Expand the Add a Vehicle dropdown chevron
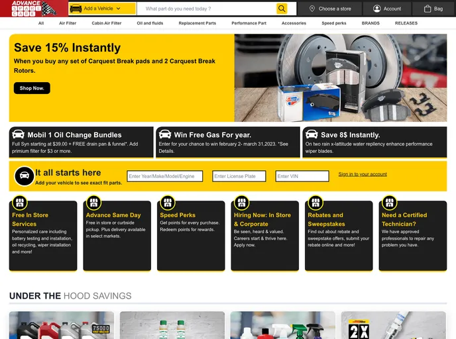Viewport: 456px width, 339px height. (x=119, y=9)
